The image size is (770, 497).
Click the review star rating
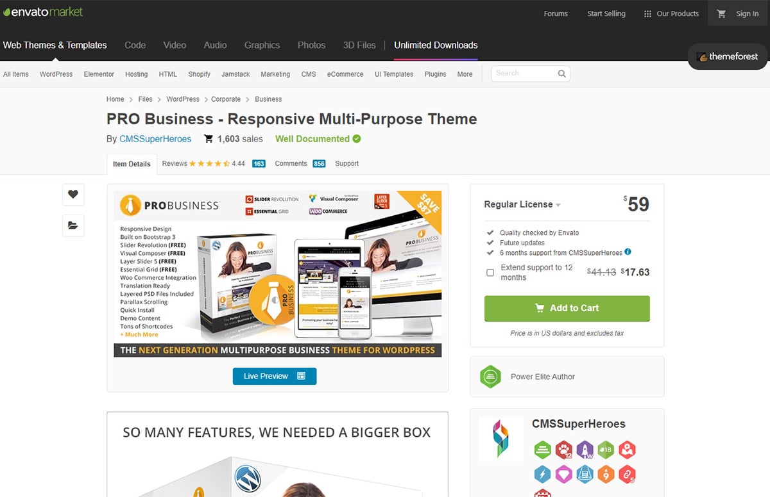(210, 164)
